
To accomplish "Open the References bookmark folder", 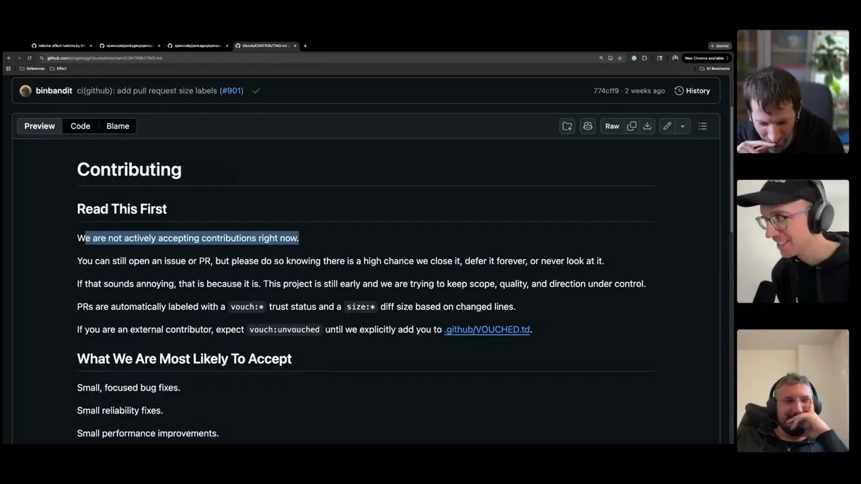I will tap(32, 69).
